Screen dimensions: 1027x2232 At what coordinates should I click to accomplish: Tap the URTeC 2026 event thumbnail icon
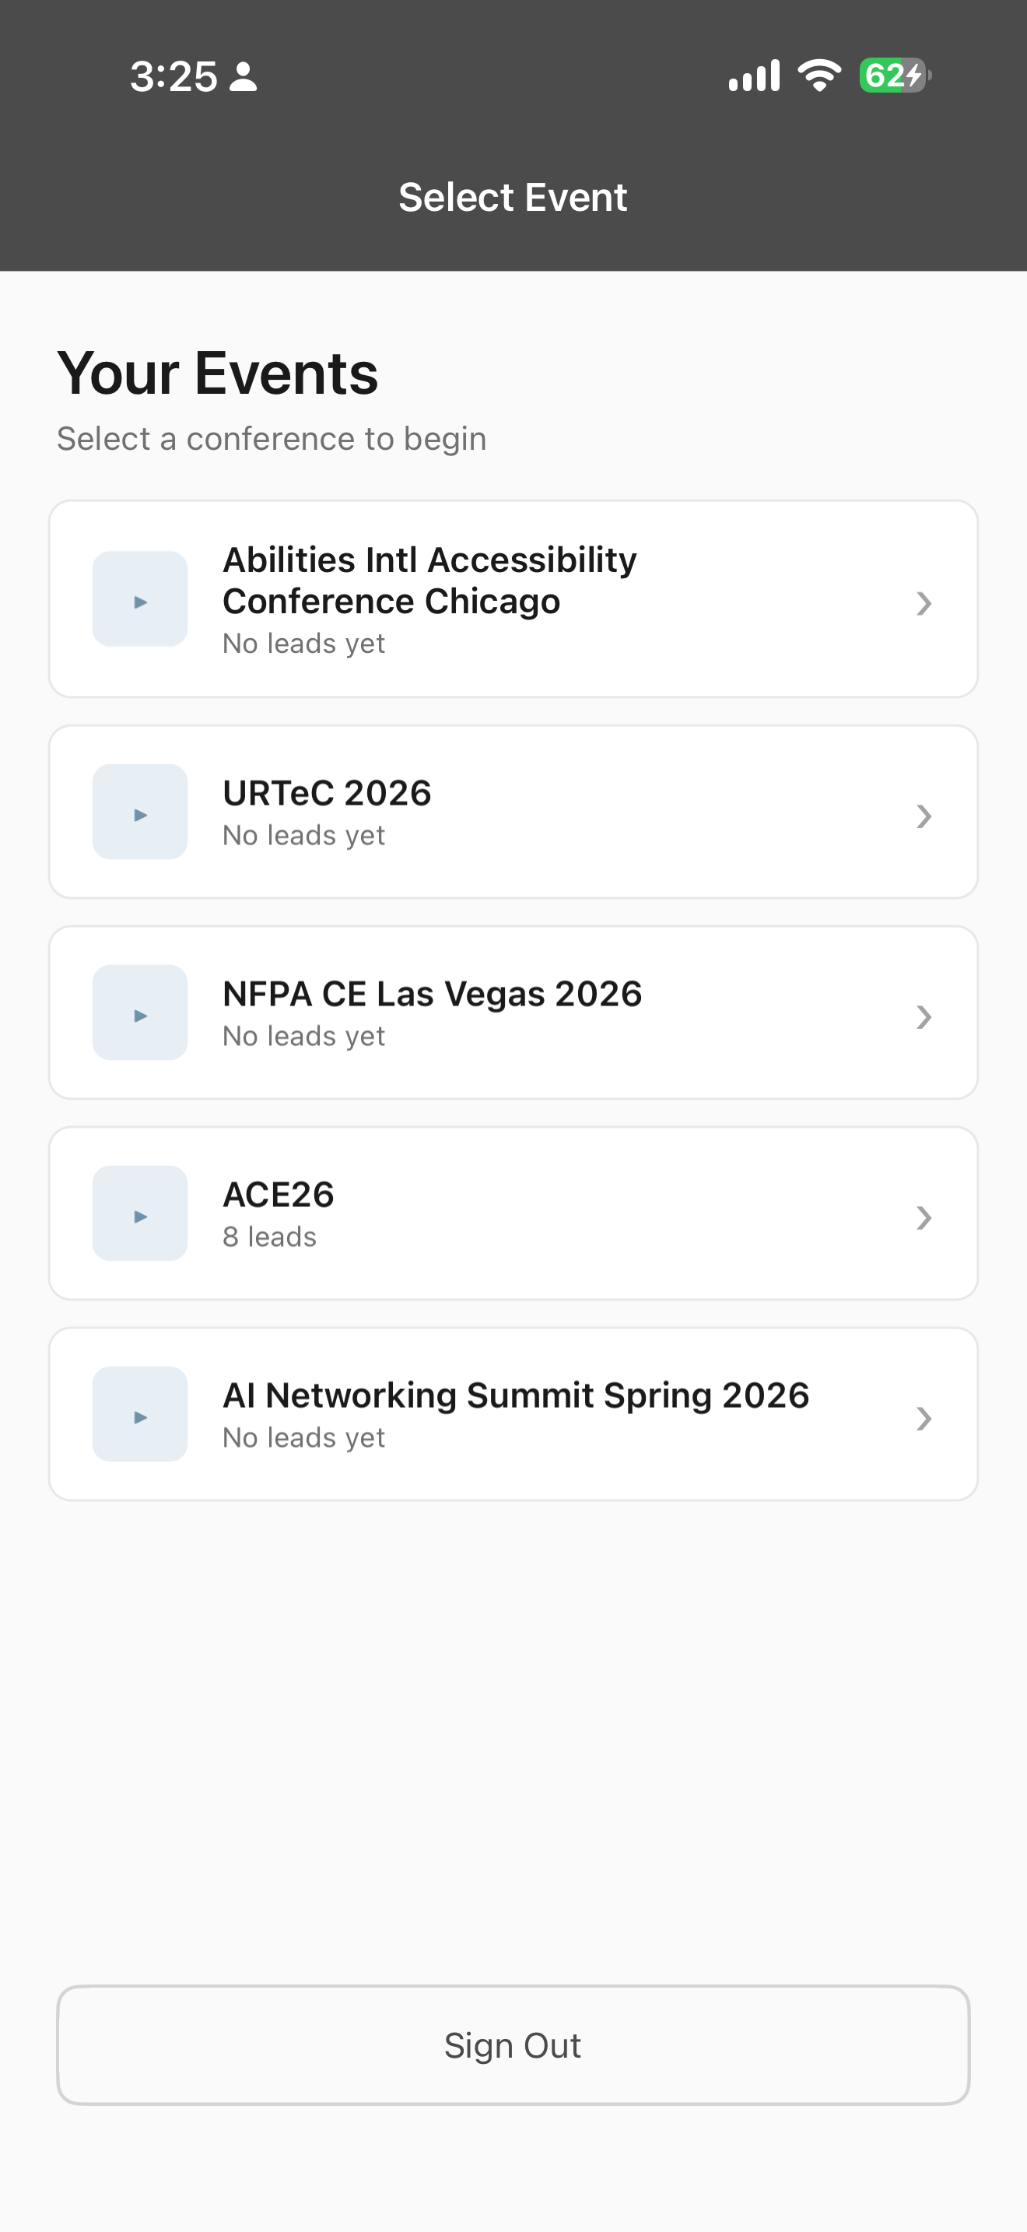coord(140,812)
